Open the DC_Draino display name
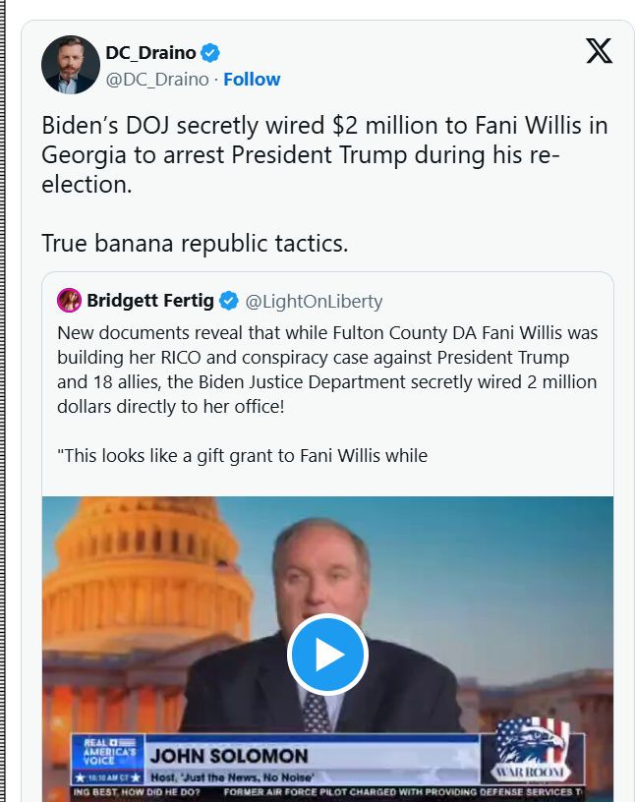Screen dimensions: 636x802 (151, 52)
